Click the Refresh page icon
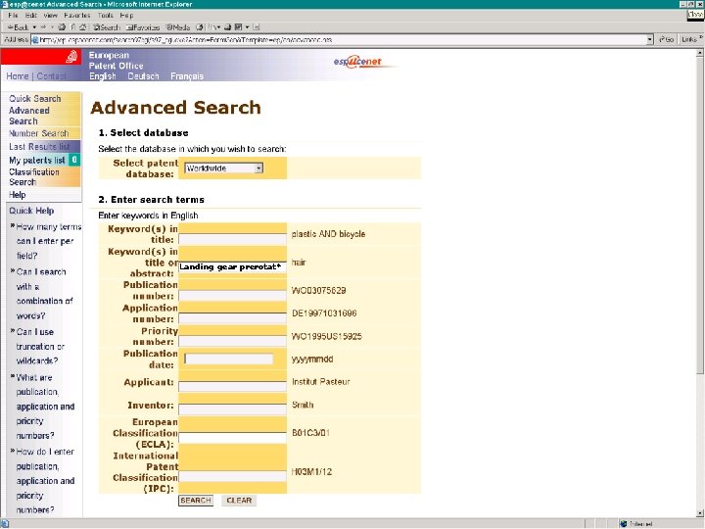 click(72, 27)
